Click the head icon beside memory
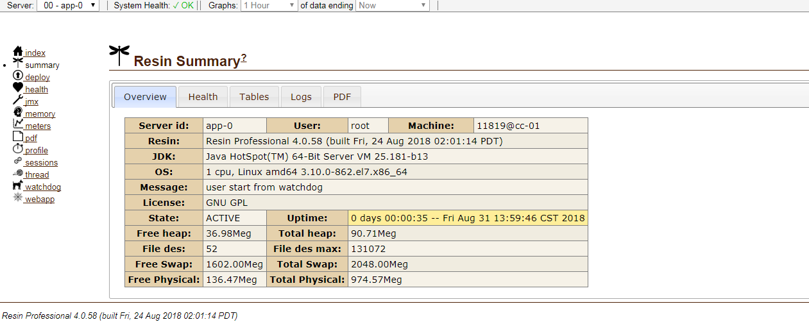 click(18, 112)
